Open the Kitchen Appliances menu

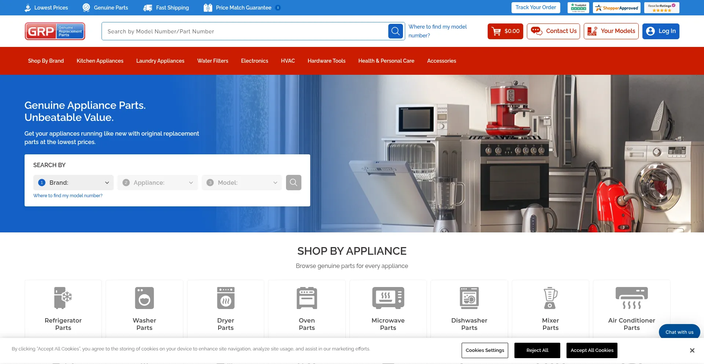(100, 61)
